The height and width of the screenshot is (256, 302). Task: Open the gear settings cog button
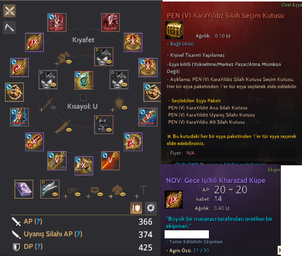point(150,208)
